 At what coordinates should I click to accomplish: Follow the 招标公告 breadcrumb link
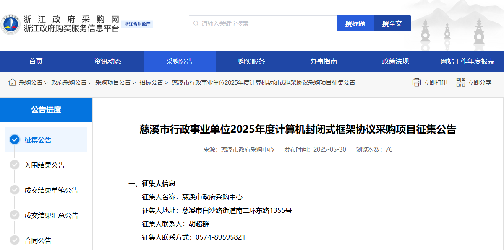(x=151, y=82)
